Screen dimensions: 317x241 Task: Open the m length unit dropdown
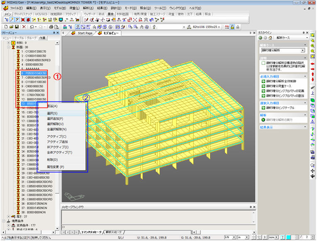pyautogui.click(x=247, y=237)
